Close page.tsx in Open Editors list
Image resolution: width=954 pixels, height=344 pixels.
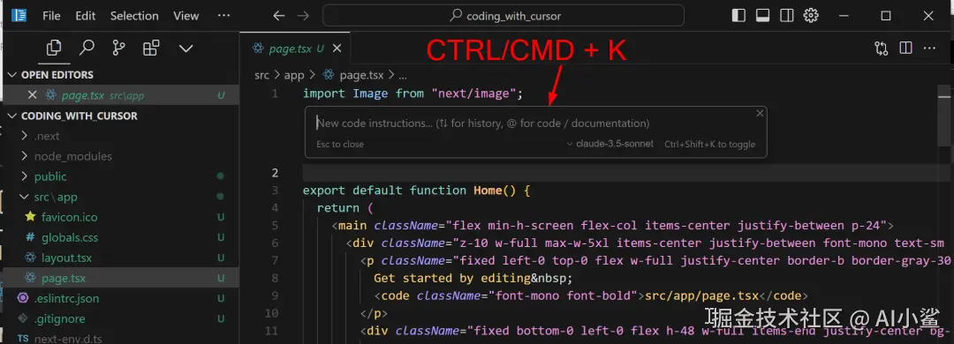coord(33,95)
